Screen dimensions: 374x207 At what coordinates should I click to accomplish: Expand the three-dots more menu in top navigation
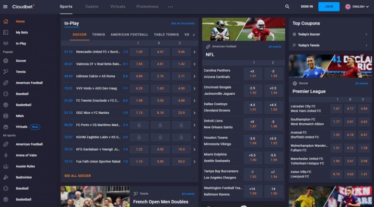coord(171,7)
